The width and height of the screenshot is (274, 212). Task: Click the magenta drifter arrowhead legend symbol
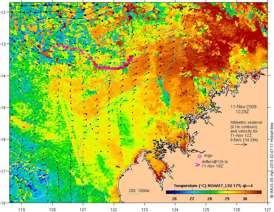(197, 165)
